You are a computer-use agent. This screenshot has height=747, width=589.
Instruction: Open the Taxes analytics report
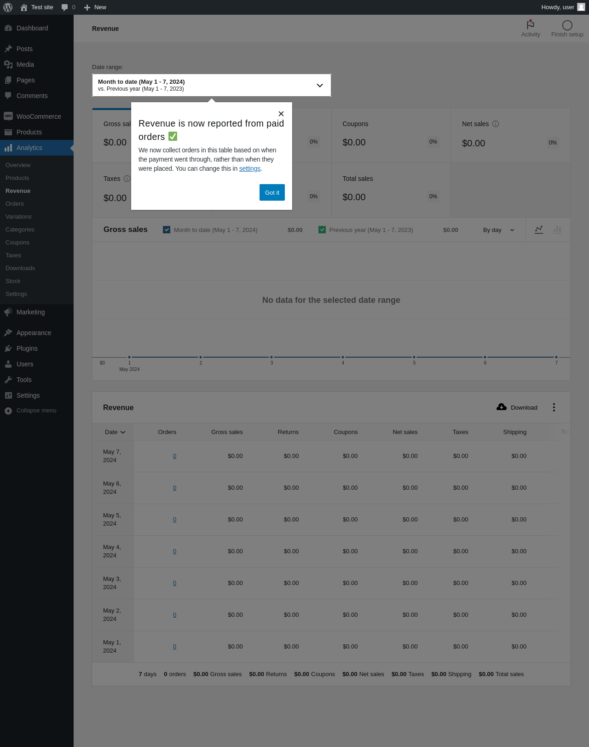(x=13, y=255)
